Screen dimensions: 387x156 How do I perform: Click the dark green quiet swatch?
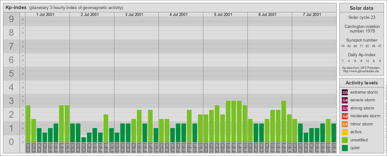[345, 148]
